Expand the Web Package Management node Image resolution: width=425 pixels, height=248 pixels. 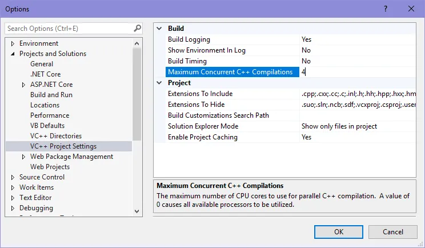pos(23,157)
